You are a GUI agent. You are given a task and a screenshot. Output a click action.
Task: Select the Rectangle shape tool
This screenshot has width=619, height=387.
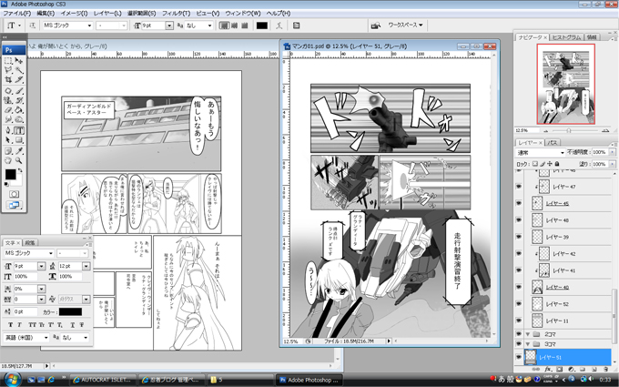point(18,140)
